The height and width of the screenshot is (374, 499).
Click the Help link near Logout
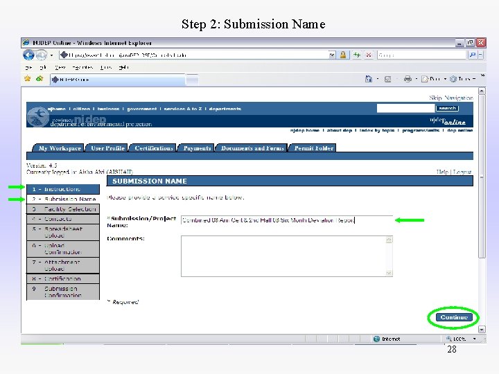tap(442, 172)
